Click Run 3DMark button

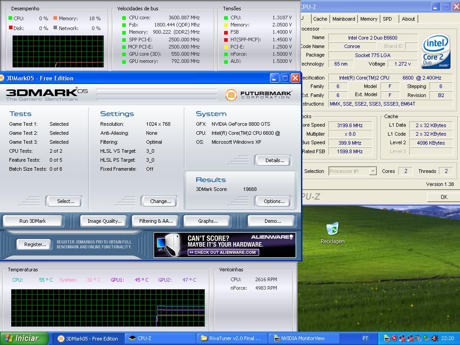coord(32,221)
